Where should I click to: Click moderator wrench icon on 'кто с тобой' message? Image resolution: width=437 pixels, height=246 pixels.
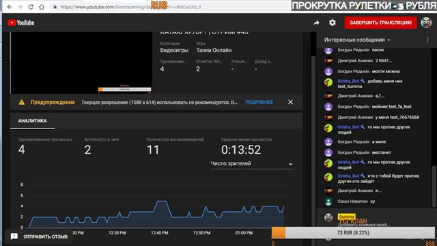point(363,176)
